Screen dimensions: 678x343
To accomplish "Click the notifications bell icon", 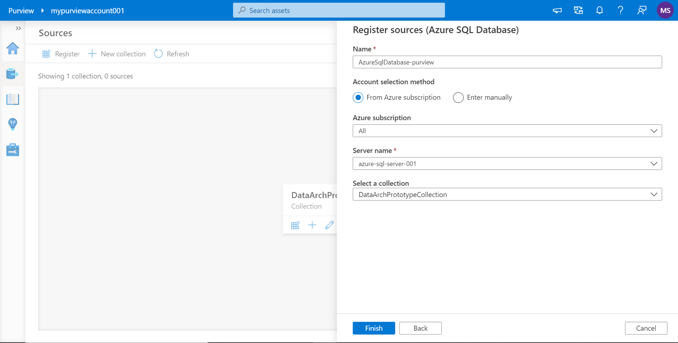I will tap(599, 10).
